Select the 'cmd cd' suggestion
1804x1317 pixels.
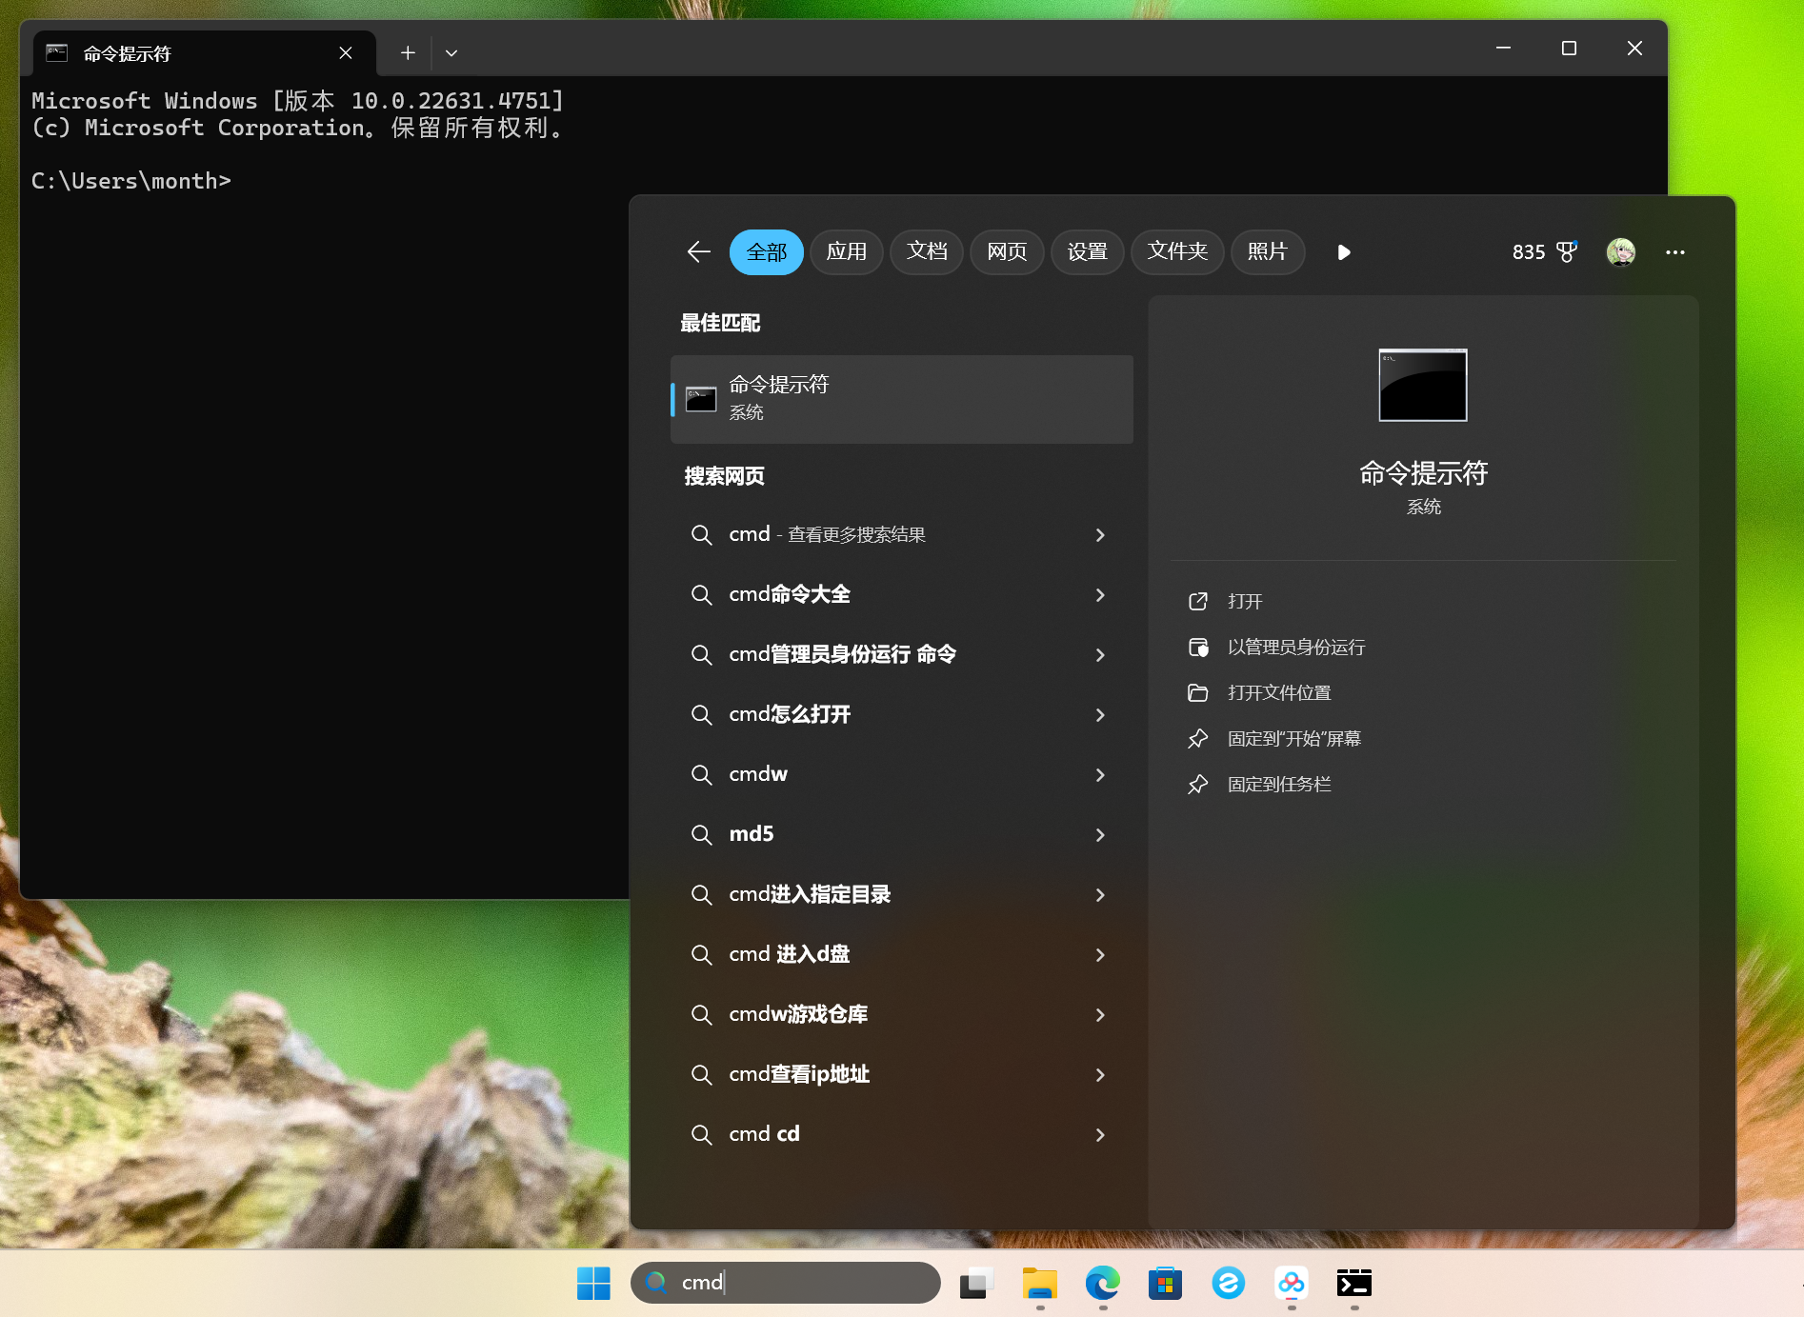point(764,1134)
